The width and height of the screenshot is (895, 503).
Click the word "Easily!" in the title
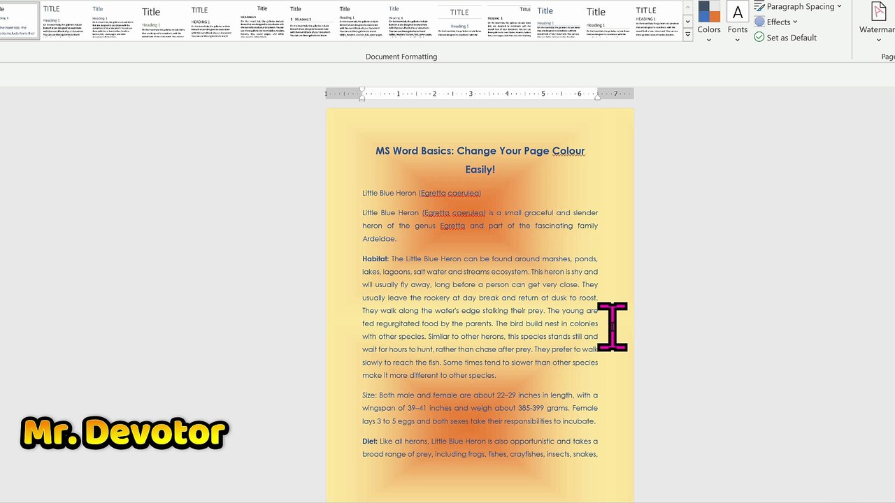pos(480,170)
